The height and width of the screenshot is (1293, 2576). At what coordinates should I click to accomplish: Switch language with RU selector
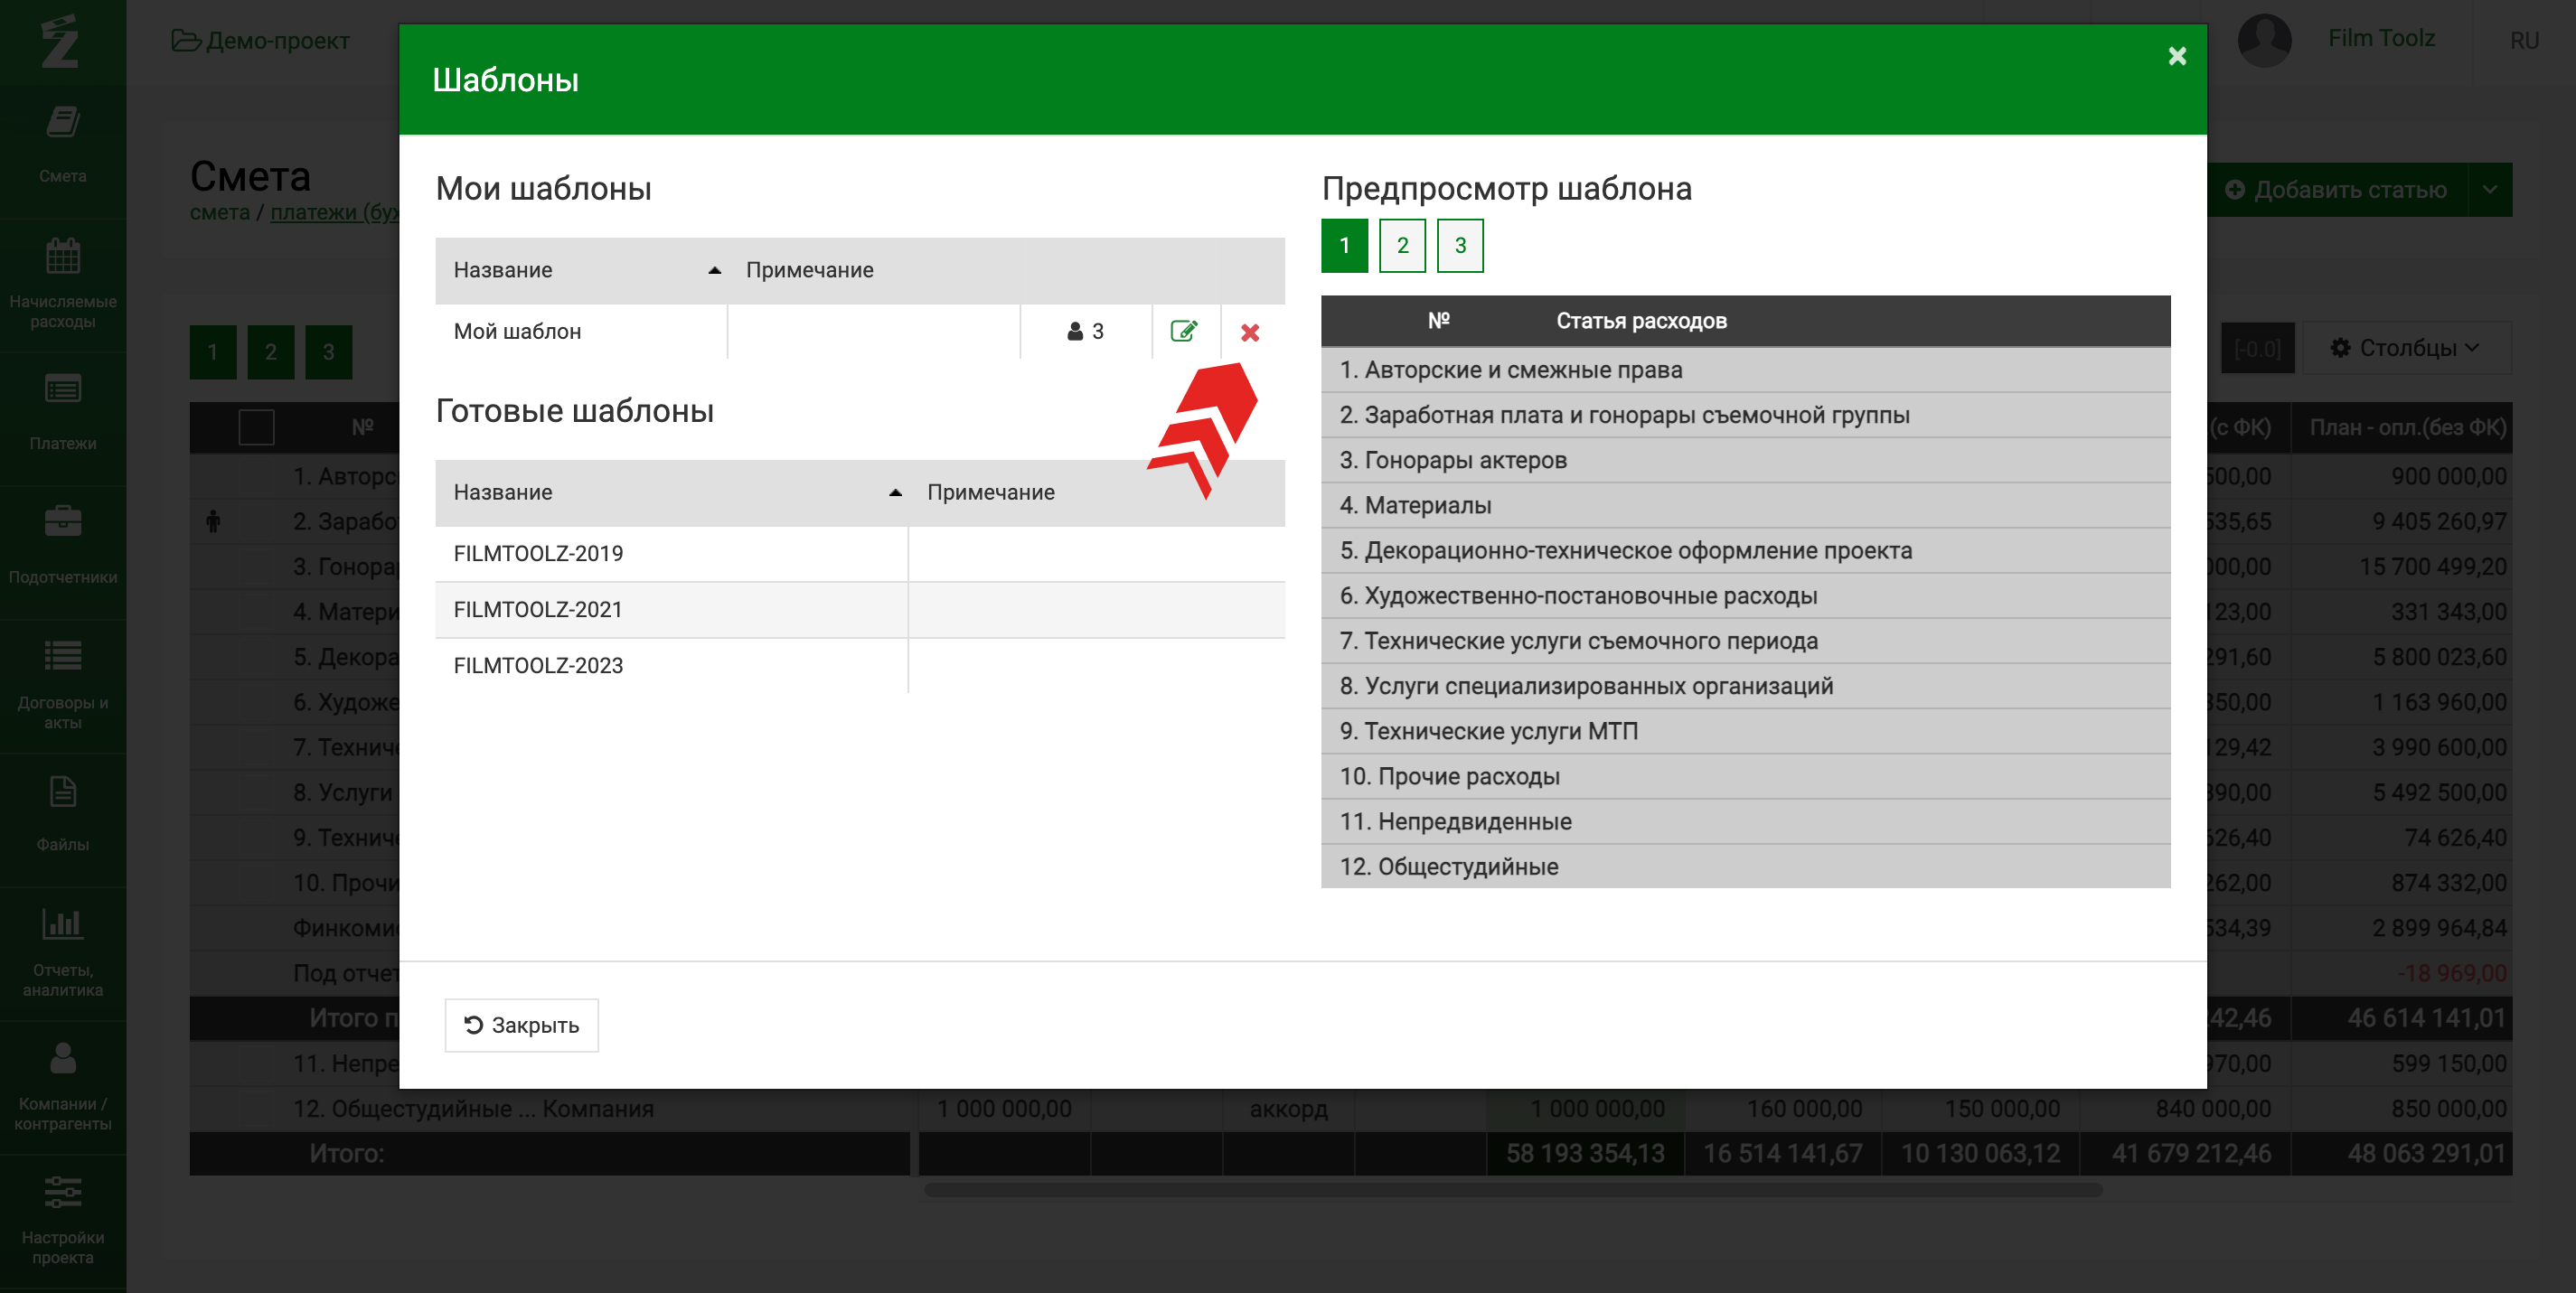point(2524,41)
